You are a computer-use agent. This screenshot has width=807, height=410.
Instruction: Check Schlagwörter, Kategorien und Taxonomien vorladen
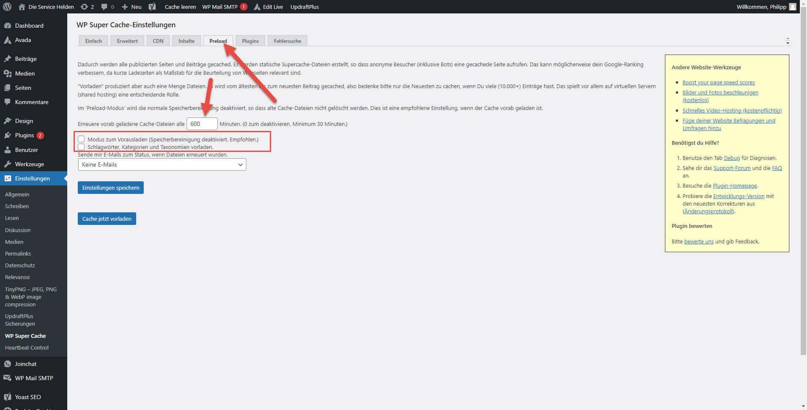81,147
